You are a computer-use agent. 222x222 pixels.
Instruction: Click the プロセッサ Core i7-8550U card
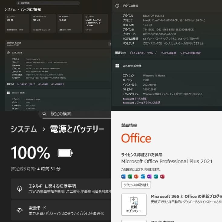[96, 23]
